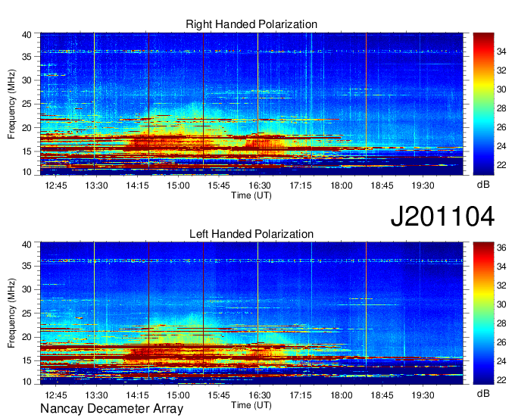
Task: Click the 18:45 tick on bottom plot
Action: (382, 395)
